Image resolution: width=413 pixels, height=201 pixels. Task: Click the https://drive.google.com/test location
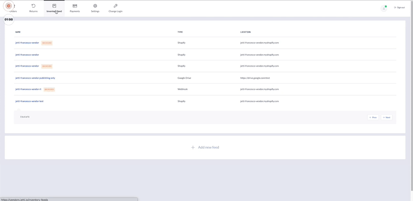point(255,78)
